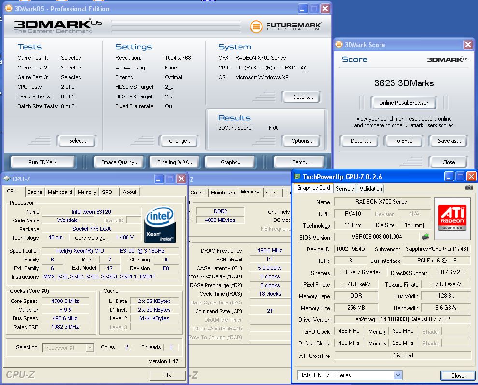Image resolution: width=478 pixels, height=385 pixels.
Task: Open the graphics card selection dropdown in GPU-Z
Action: click(398, 375)
